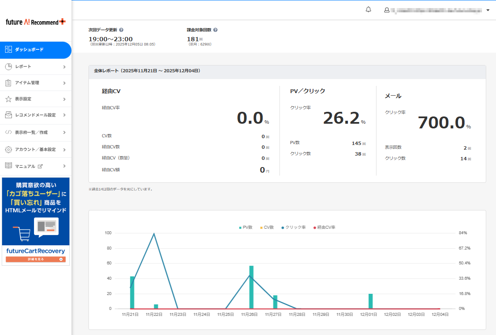This screenshot has height=335, width=496.
Task: Click the future AI Recommend logo
Action: click(x=36, y=22)
